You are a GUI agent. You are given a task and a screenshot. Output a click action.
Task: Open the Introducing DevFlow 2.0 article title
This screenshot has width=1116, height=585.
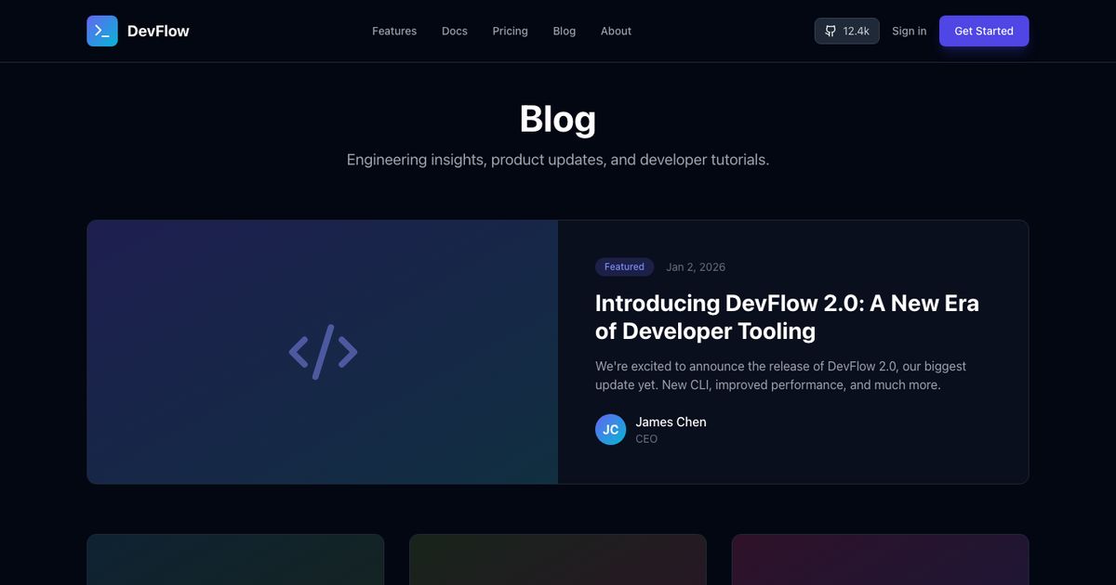pos(787,317)
